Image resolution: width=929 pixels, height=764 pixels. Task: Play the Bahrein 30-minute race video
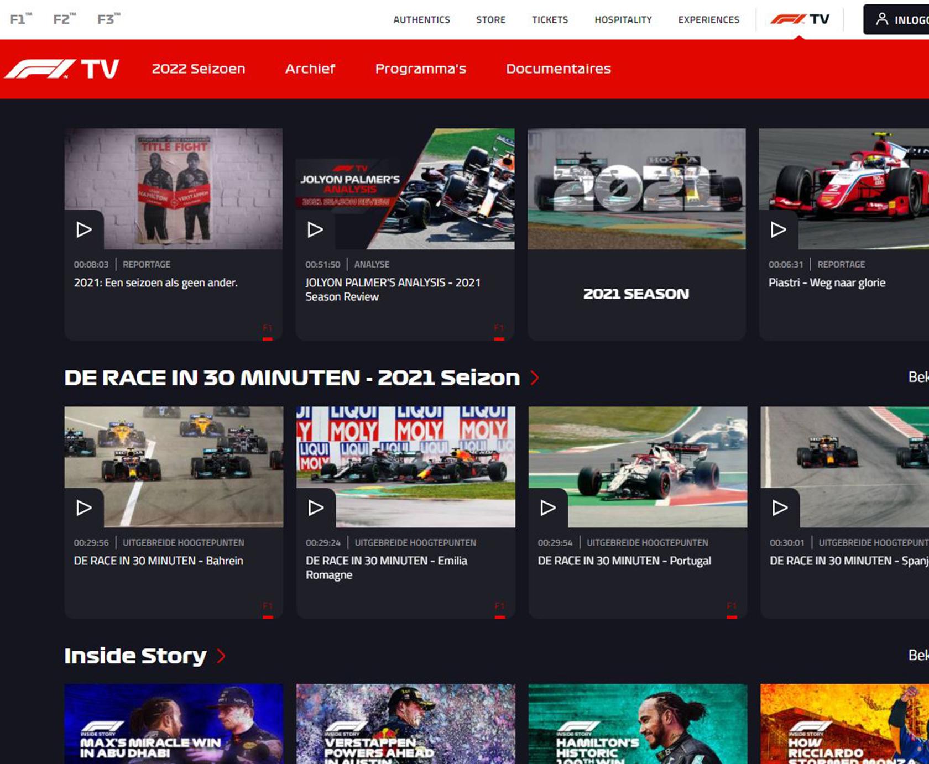coord(84,507)
